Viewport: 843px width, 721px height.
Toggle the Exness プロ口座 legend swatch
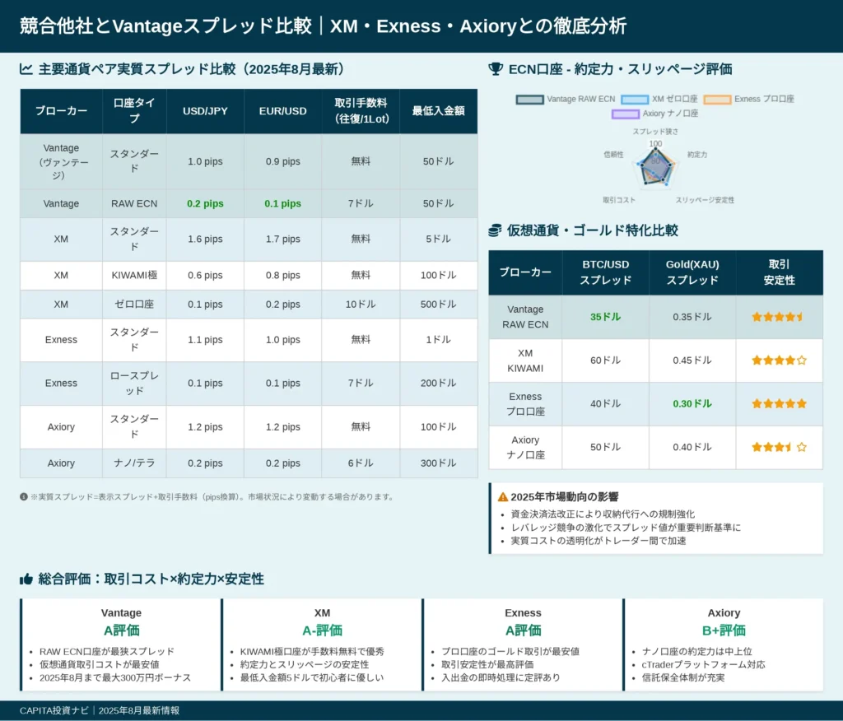click(x=717, y=100)
